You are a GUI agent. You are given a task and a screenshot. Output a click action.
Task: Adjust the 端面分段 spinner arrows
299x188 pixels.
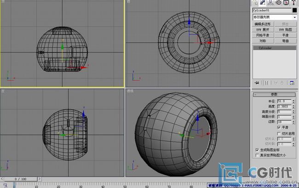293,117
